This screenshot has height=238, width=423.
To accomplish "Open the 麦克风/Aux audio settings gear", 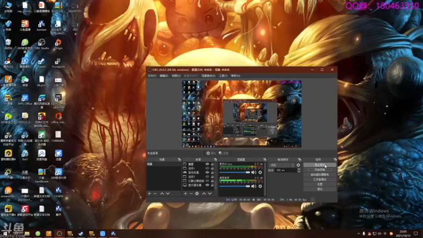I will click(x=260, y=172).
